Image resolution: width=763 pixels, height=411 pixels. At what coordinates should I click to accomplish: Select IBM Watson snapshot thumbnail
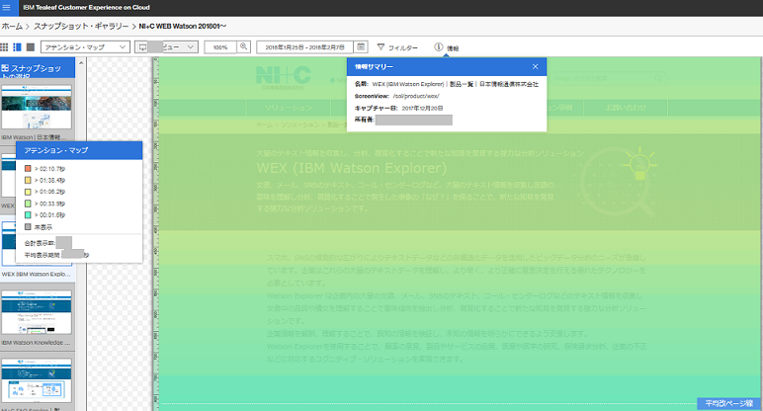point(37,107)
